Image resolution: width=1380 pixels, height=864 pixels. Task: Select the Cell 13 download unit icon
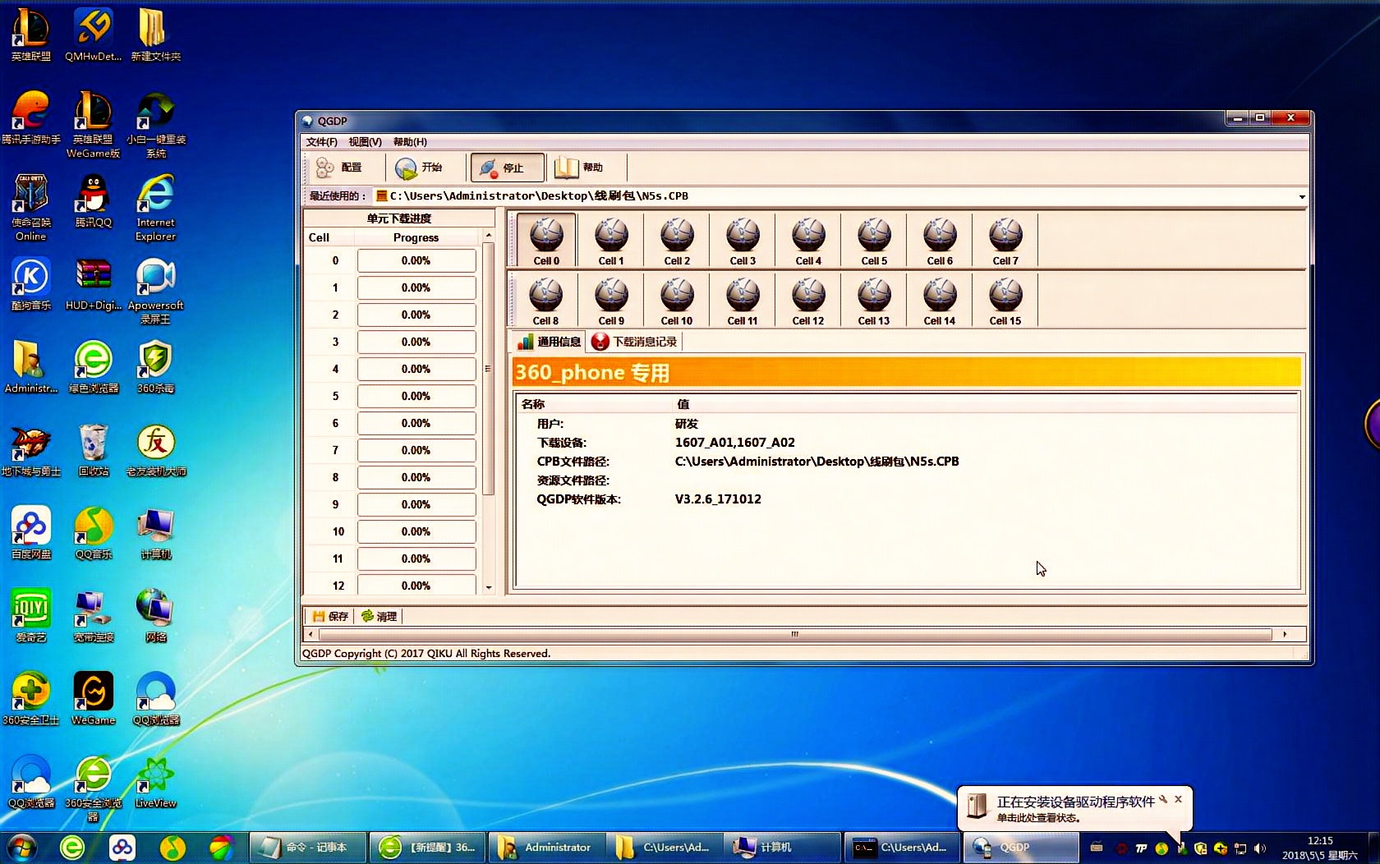click(874, 301)
